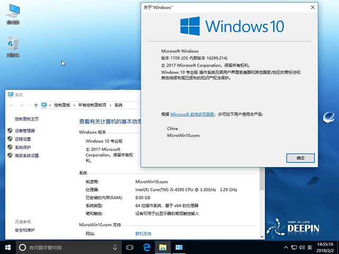This screenshot has height=254, width=339.
Task: Expand chevron after 所有控制面板项 in breadcrumb
Action: point(110,105)
